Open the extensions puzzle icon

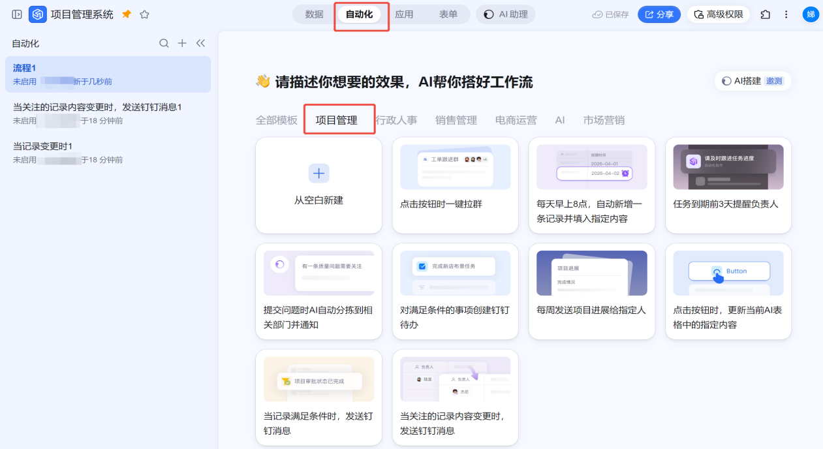point(766,14)
